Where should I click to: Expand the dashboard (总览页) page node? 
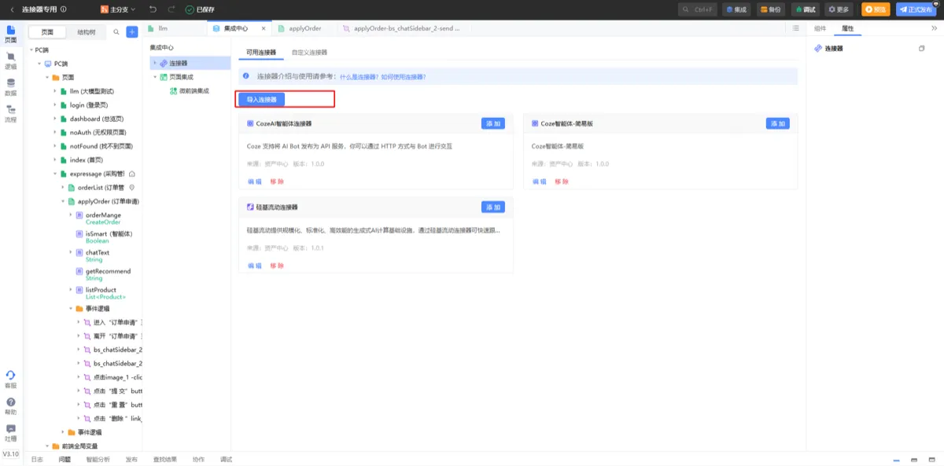(55, 119)
